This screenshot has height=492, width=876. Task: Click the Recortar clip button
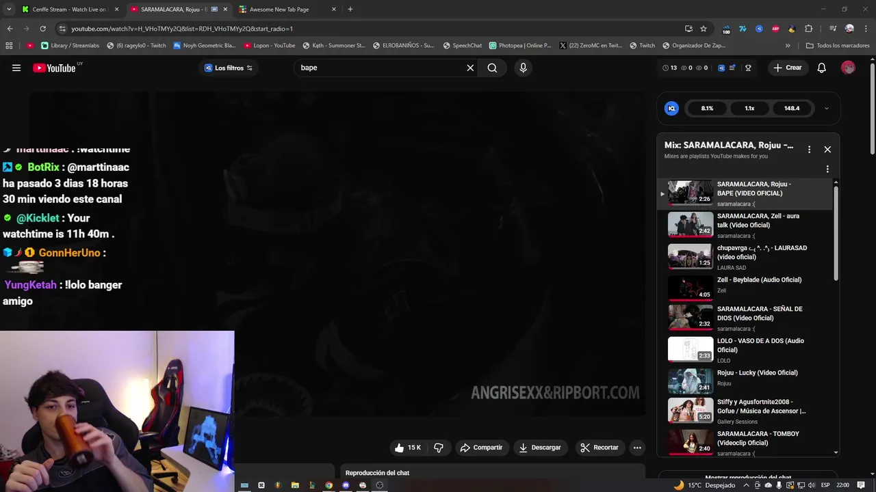pos(599,448)
